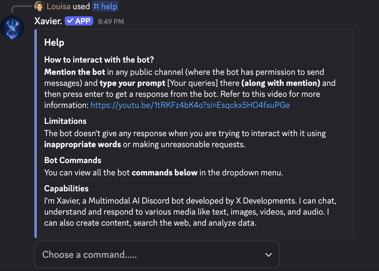This screenshot has width=379, height=271.
Task: Click the verified checkmark in the APP badge
Action: [70, 21]
